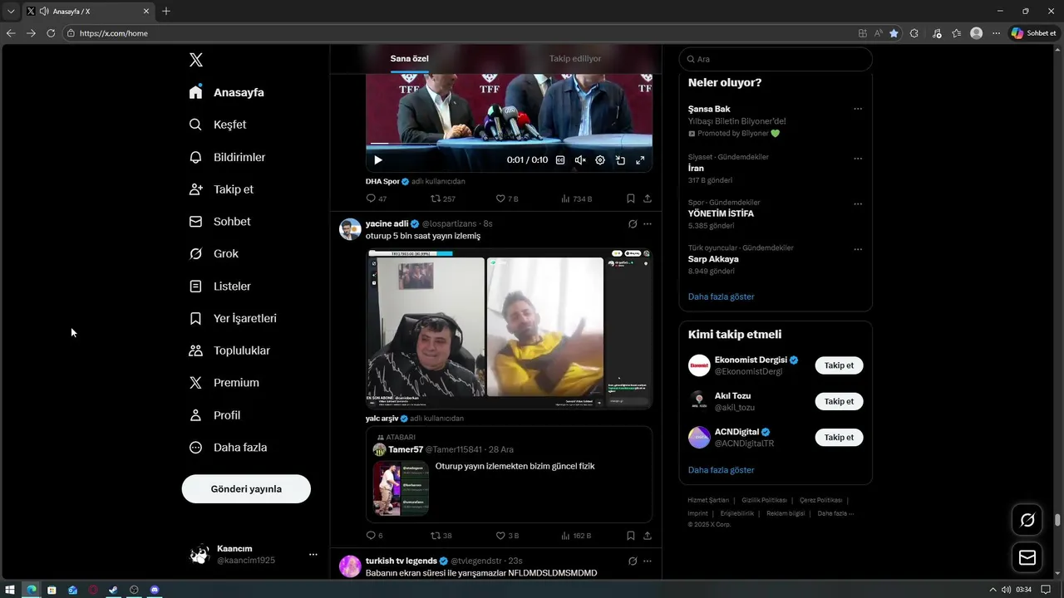Open Profil in the sidebar
This screenshot has width=1064, height=598.
[215, 415]
